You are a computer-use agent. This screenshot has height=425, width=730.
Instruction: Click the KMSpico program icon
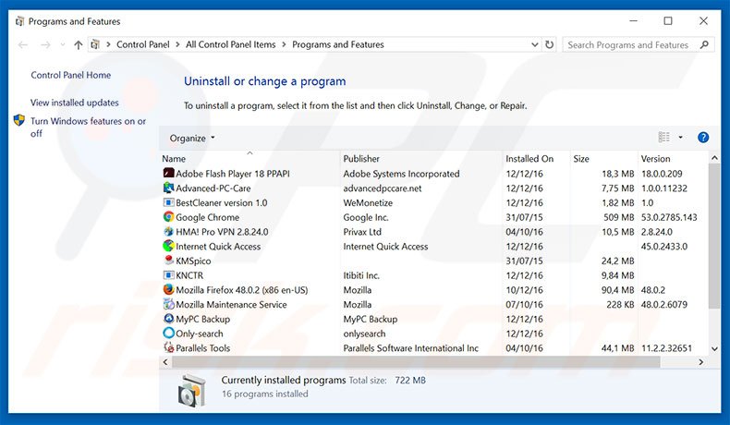click(168, 261)
